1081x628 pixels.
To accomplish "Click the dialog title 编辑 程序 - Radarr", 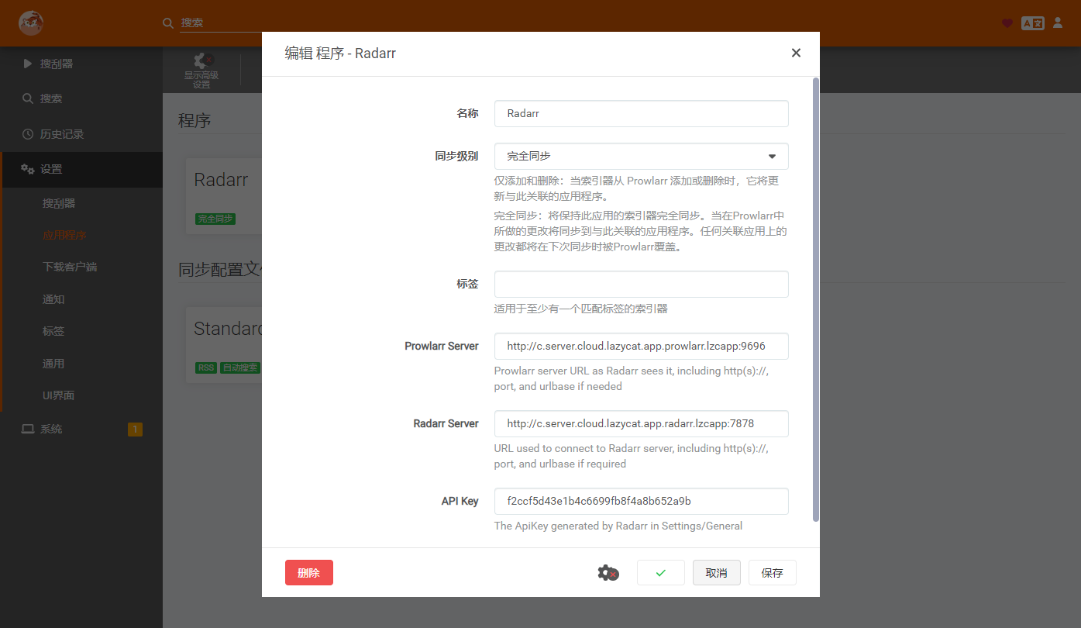I will click(340, 53).
